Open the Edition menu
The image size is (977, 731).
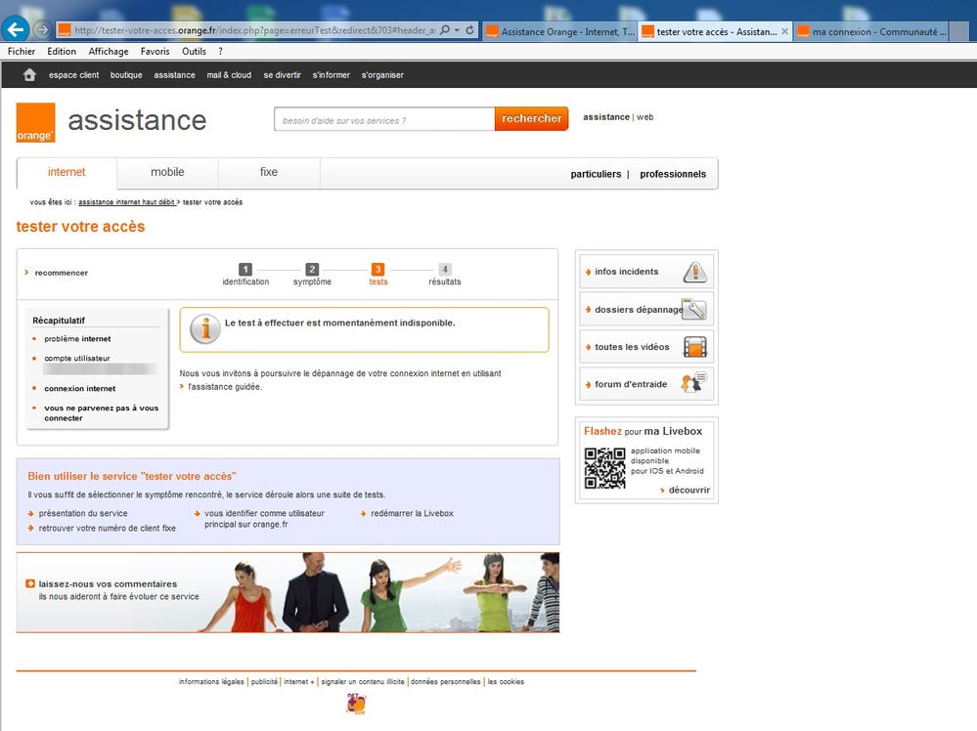tap(62, 51)
